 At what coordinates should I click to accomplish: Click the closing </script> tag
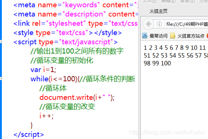tap(29, 135)
